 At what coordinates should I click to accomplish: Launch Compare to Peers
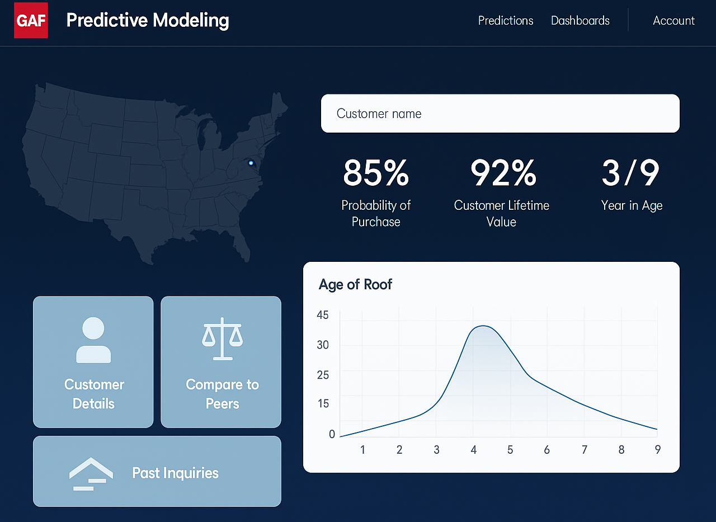(221, 361)
